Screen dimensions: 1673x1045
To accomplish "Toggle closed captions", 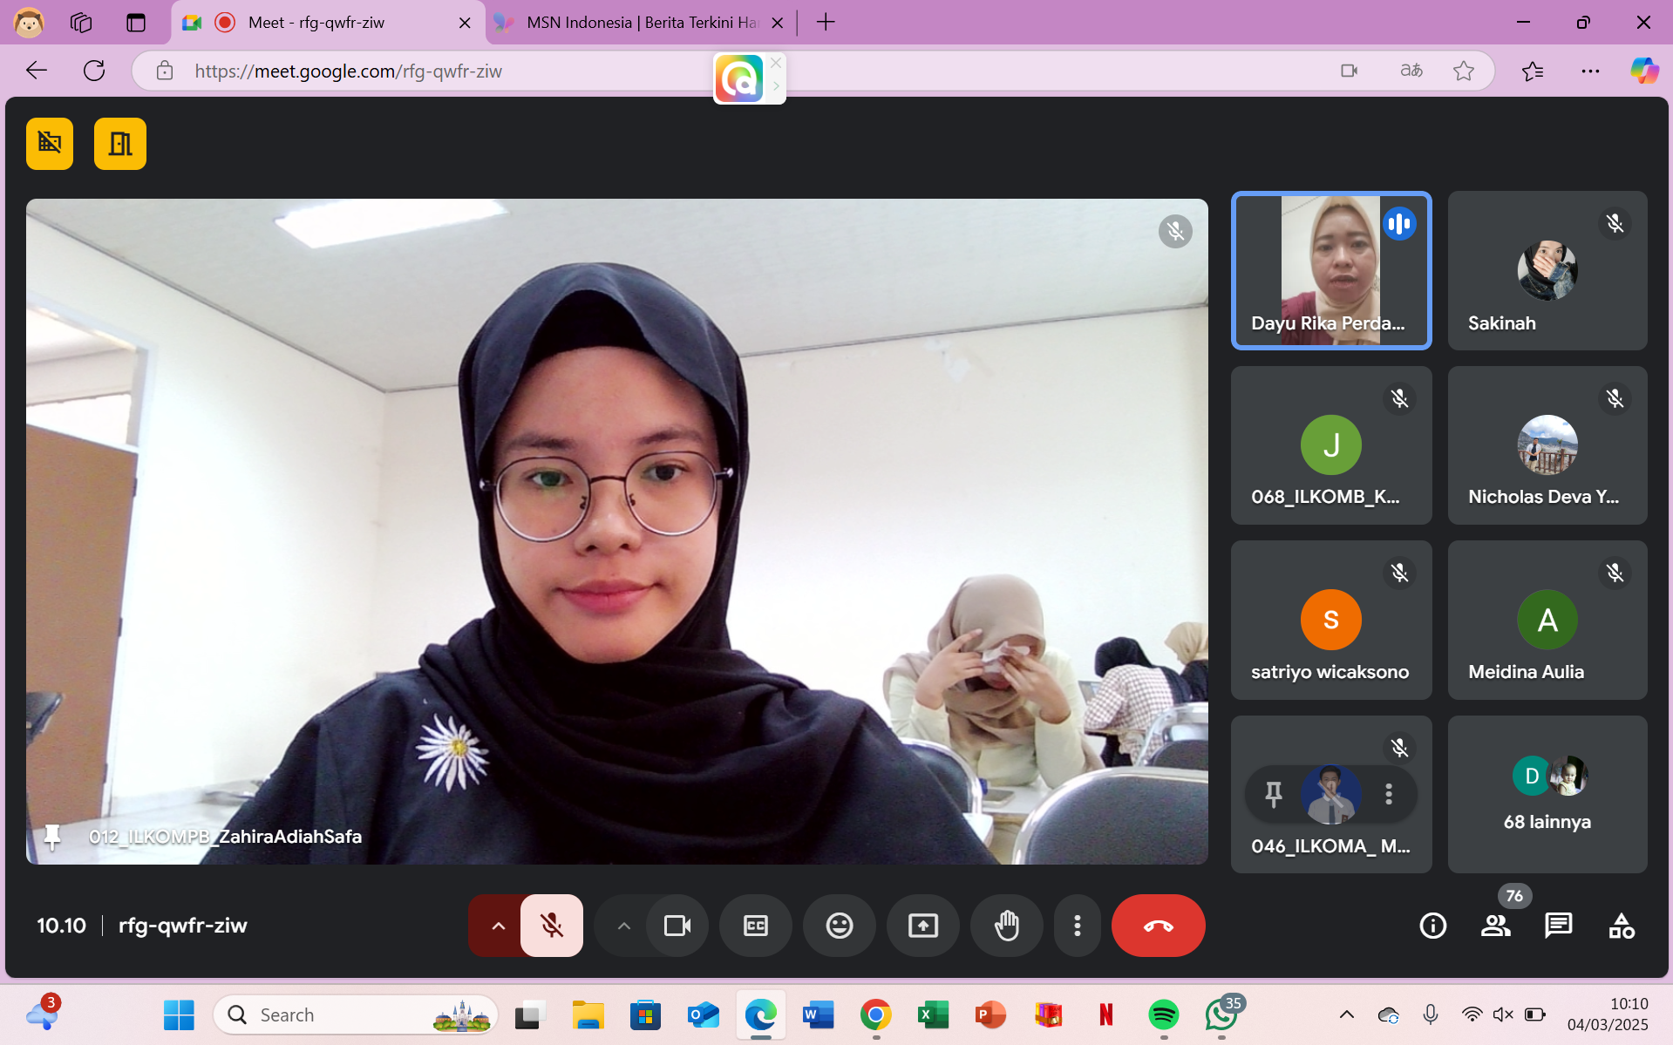I will click(755, 926).
